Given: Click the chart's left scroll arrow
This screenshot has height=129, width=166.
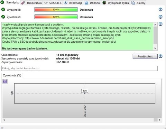Looking at the screenshot, I should pyautogui.click(x=4, y=120).
